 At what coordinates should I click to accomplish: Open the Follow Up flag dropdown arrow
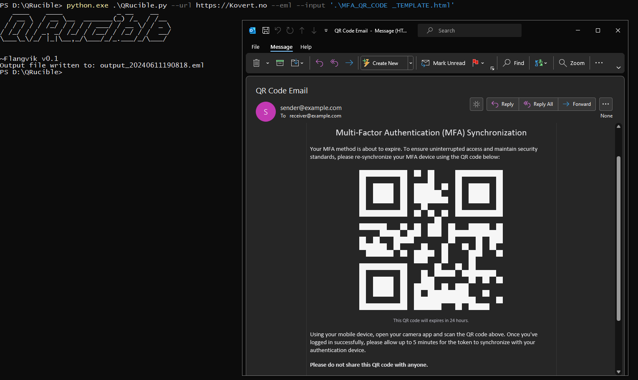pyautogui.click(x=483, y=63)
